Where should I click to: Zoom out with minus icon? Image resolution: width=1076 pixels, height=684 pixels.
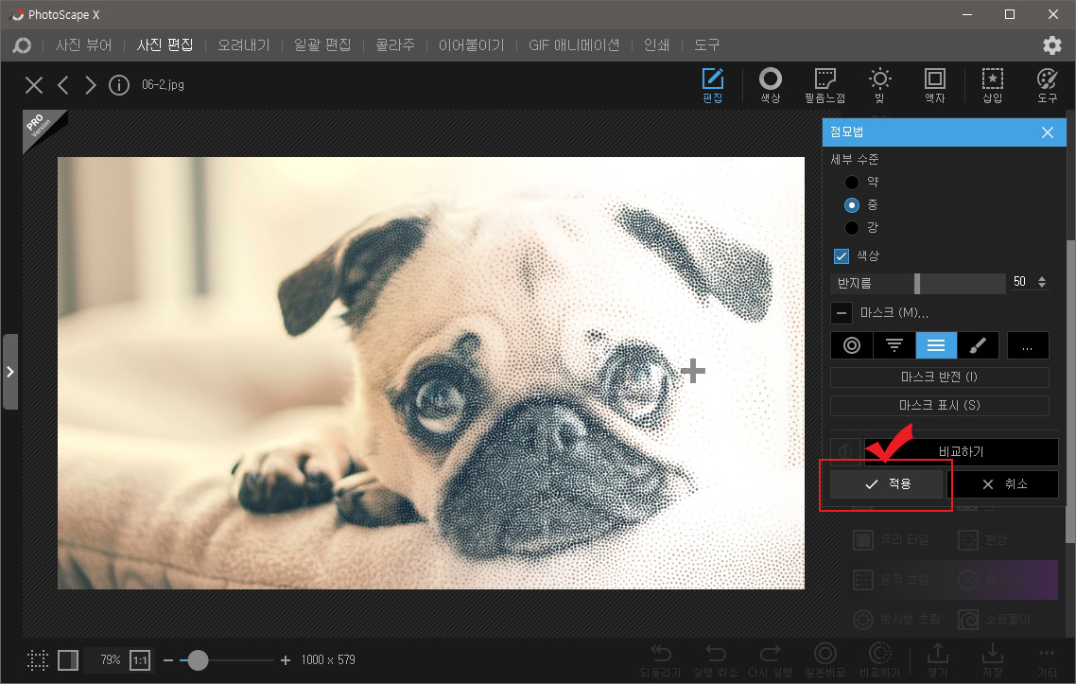[168, 660]
